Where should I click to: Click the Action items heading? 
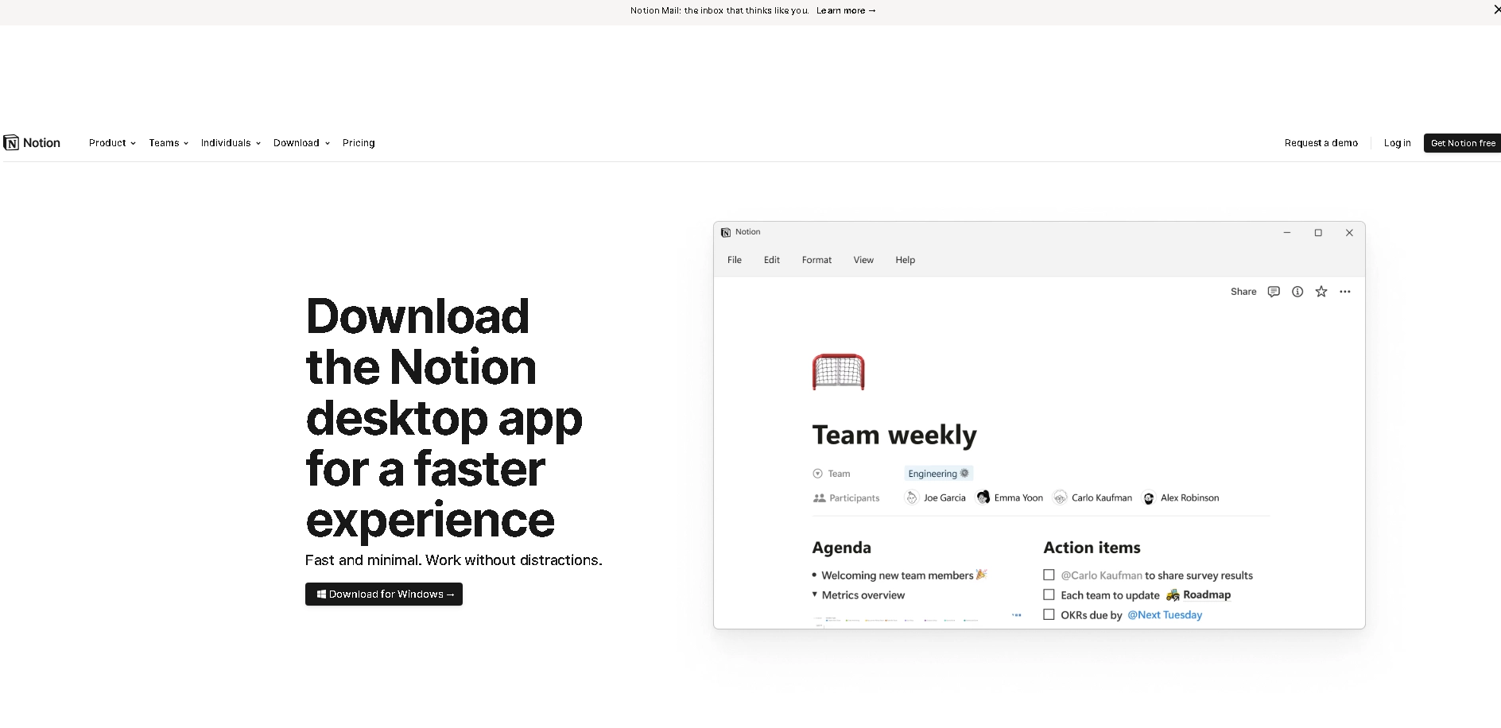point(1092,548)
